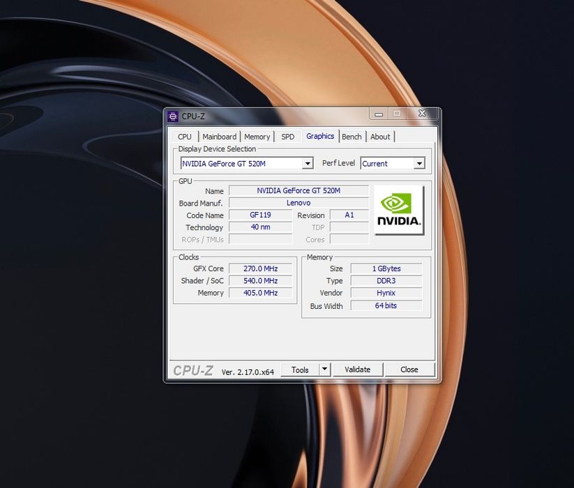Close CPU-Z with the title bar X
Screen dimensions: 574x488
click(x=422, y=114)
